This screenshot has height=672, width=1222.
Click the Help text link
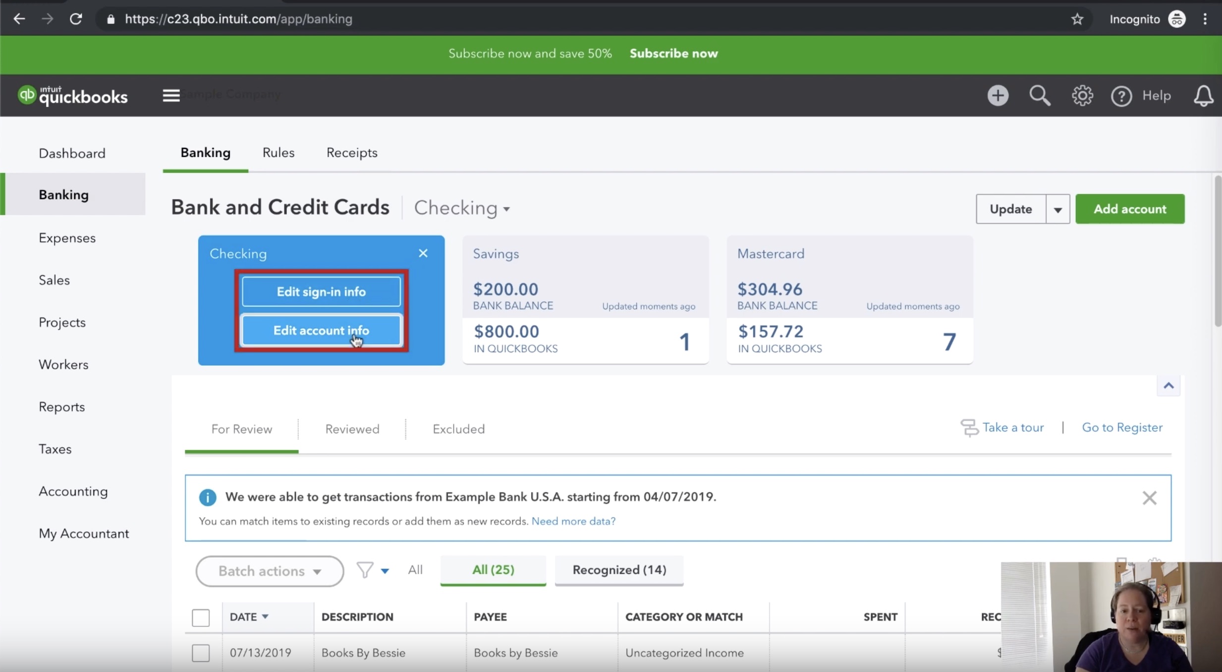pyautogui.click(x=1156, y=96)
